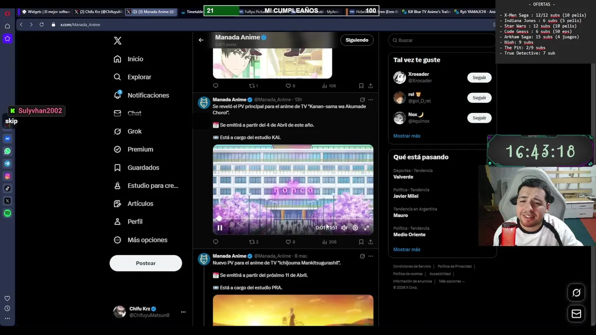Image resolution: width=596 pixels, height=335 pixels.
Task: Click the Postear button
Action: pos(146,263)
